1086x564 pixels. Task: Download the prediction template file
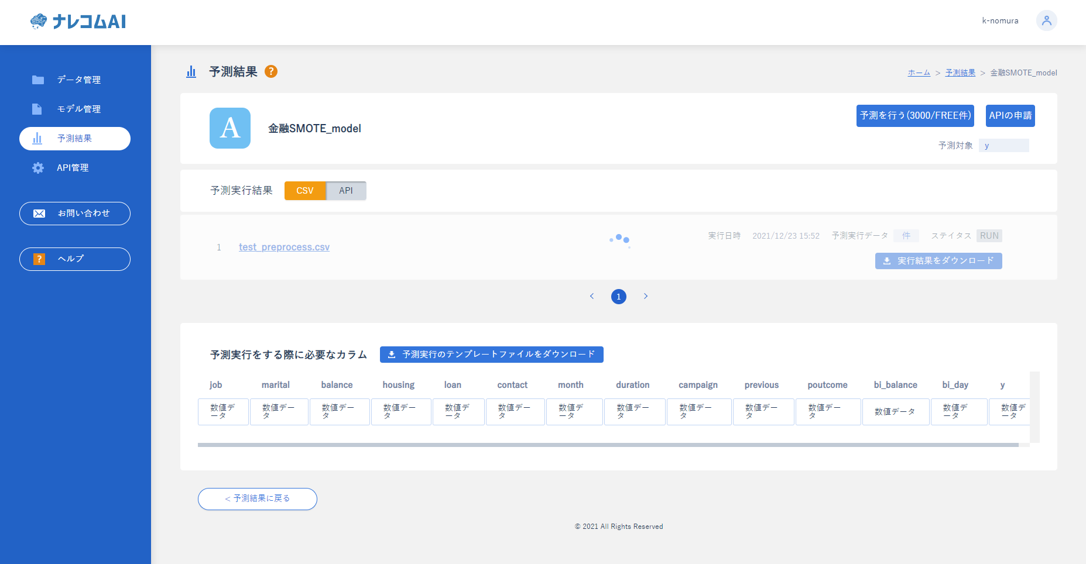click(491, 355)
